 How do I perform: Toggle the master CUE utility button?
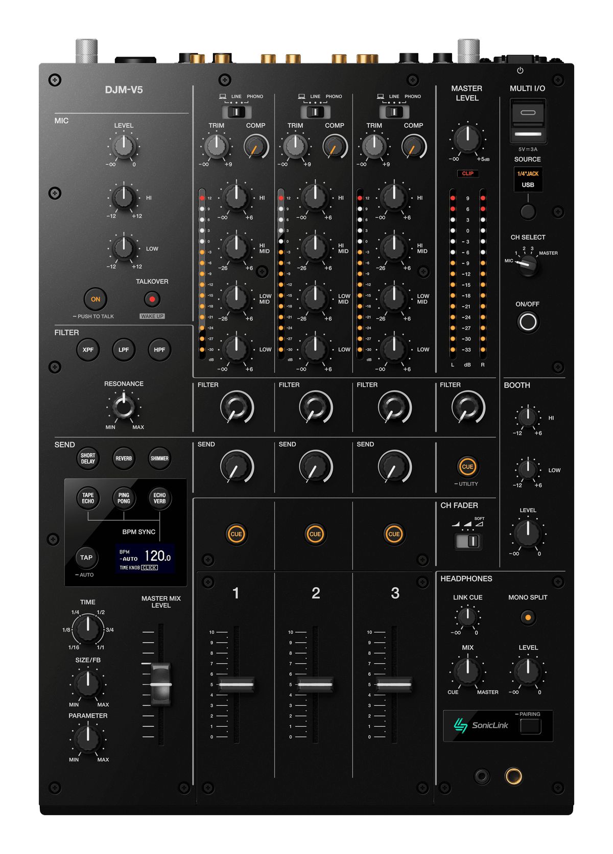click(467, 466)
